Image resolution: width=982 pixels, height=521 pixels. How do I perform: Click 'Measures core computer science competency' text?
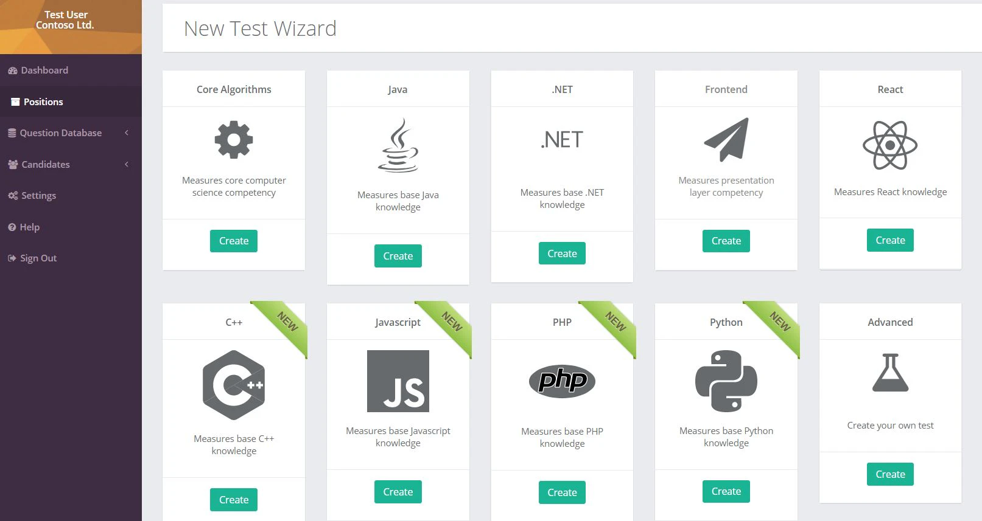coord(234,187)
